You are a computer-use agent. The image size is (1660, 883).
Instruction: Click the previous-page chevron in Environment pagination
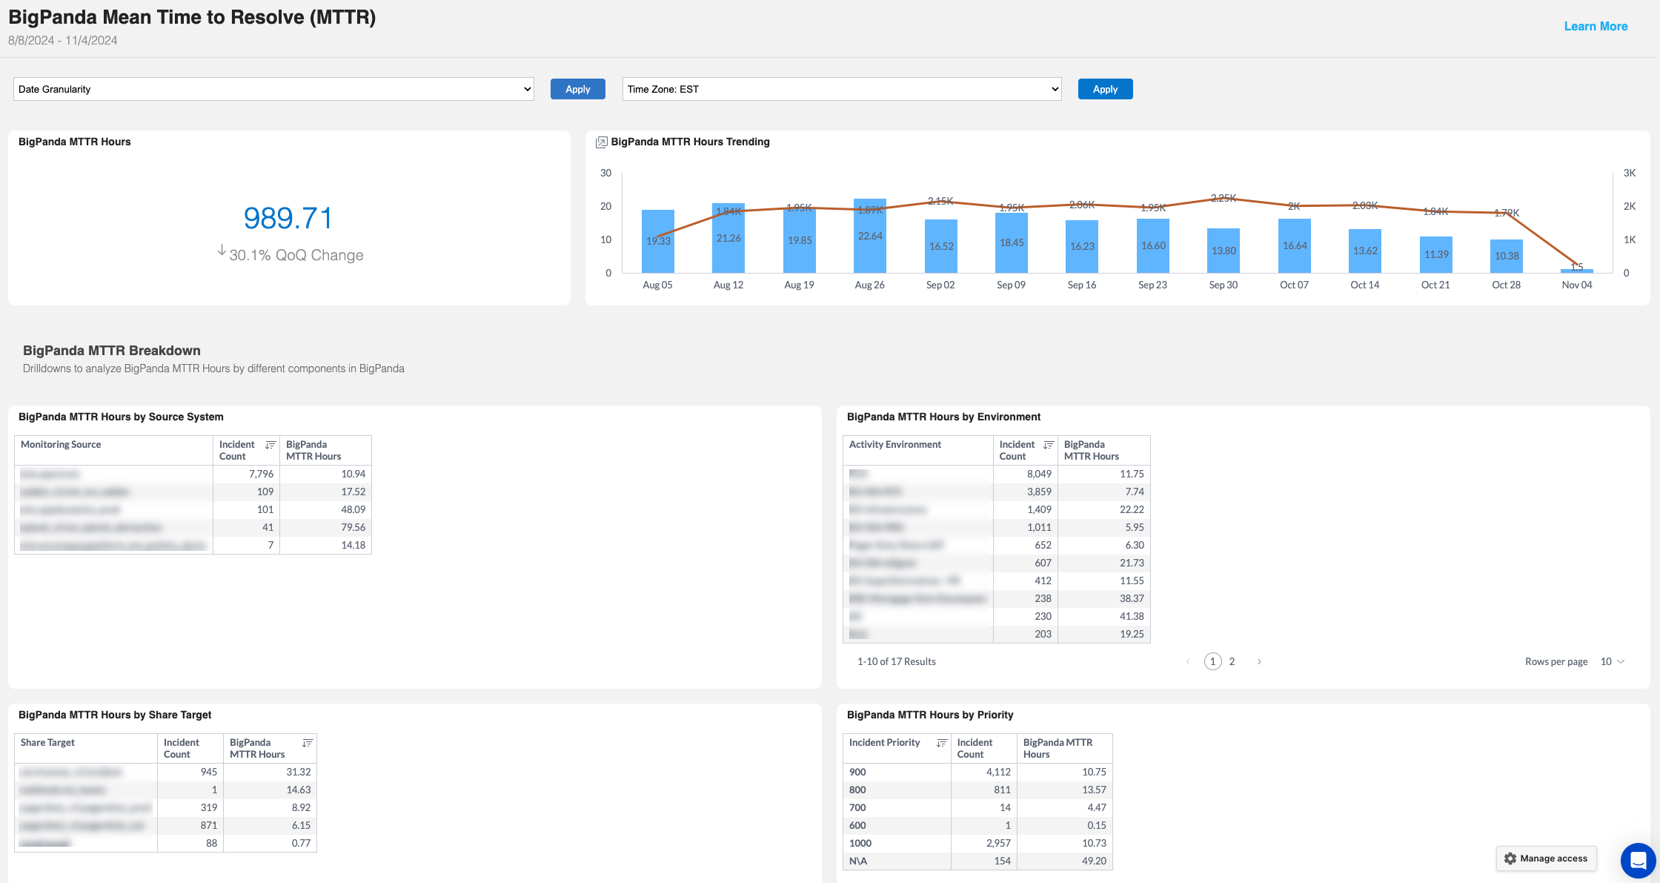point(1189,661)
